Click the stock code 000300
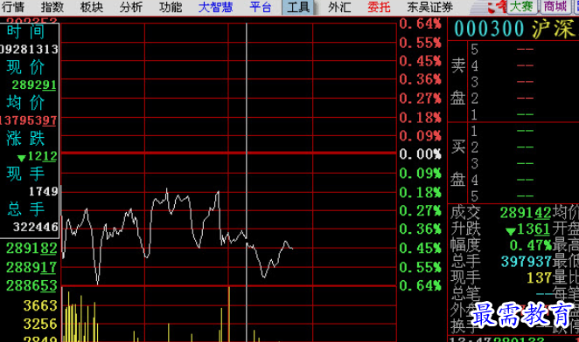Image resolution: width=579 pixels, height=342 pixels. (489, 29)
